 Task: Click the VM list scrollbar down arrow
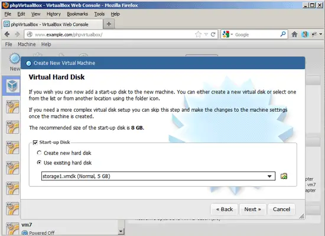click(x=121, y=231)
